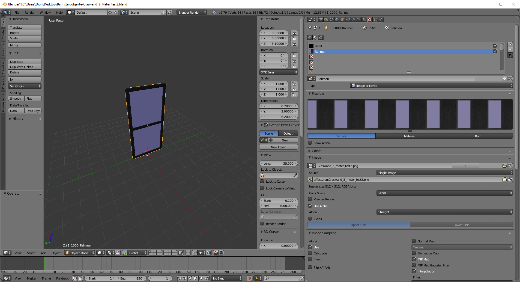The width and height of the screenshot is (520, 282).
Task: Click the New Layer button
Action: [278, 147]
